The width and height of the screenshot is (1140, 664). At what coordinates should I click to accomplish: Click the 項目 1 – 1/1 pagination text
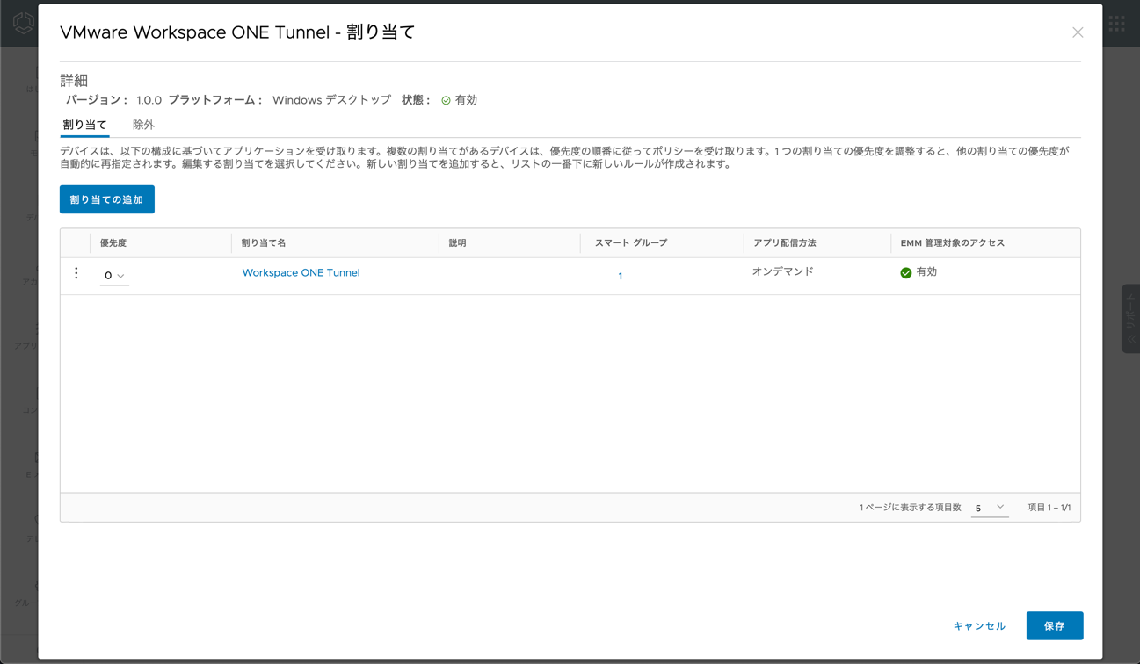point(1049,508)
